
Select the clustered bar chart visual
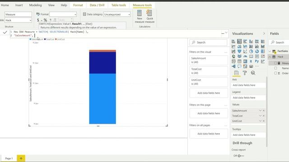pyautogui.click(x=245, y=41)
